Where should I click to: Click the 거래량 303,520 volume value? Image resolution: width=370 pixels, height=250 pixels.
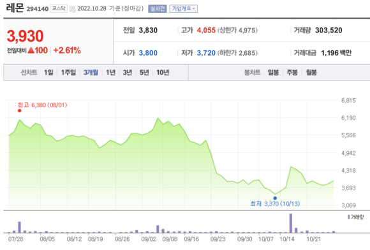pos(329,30)
